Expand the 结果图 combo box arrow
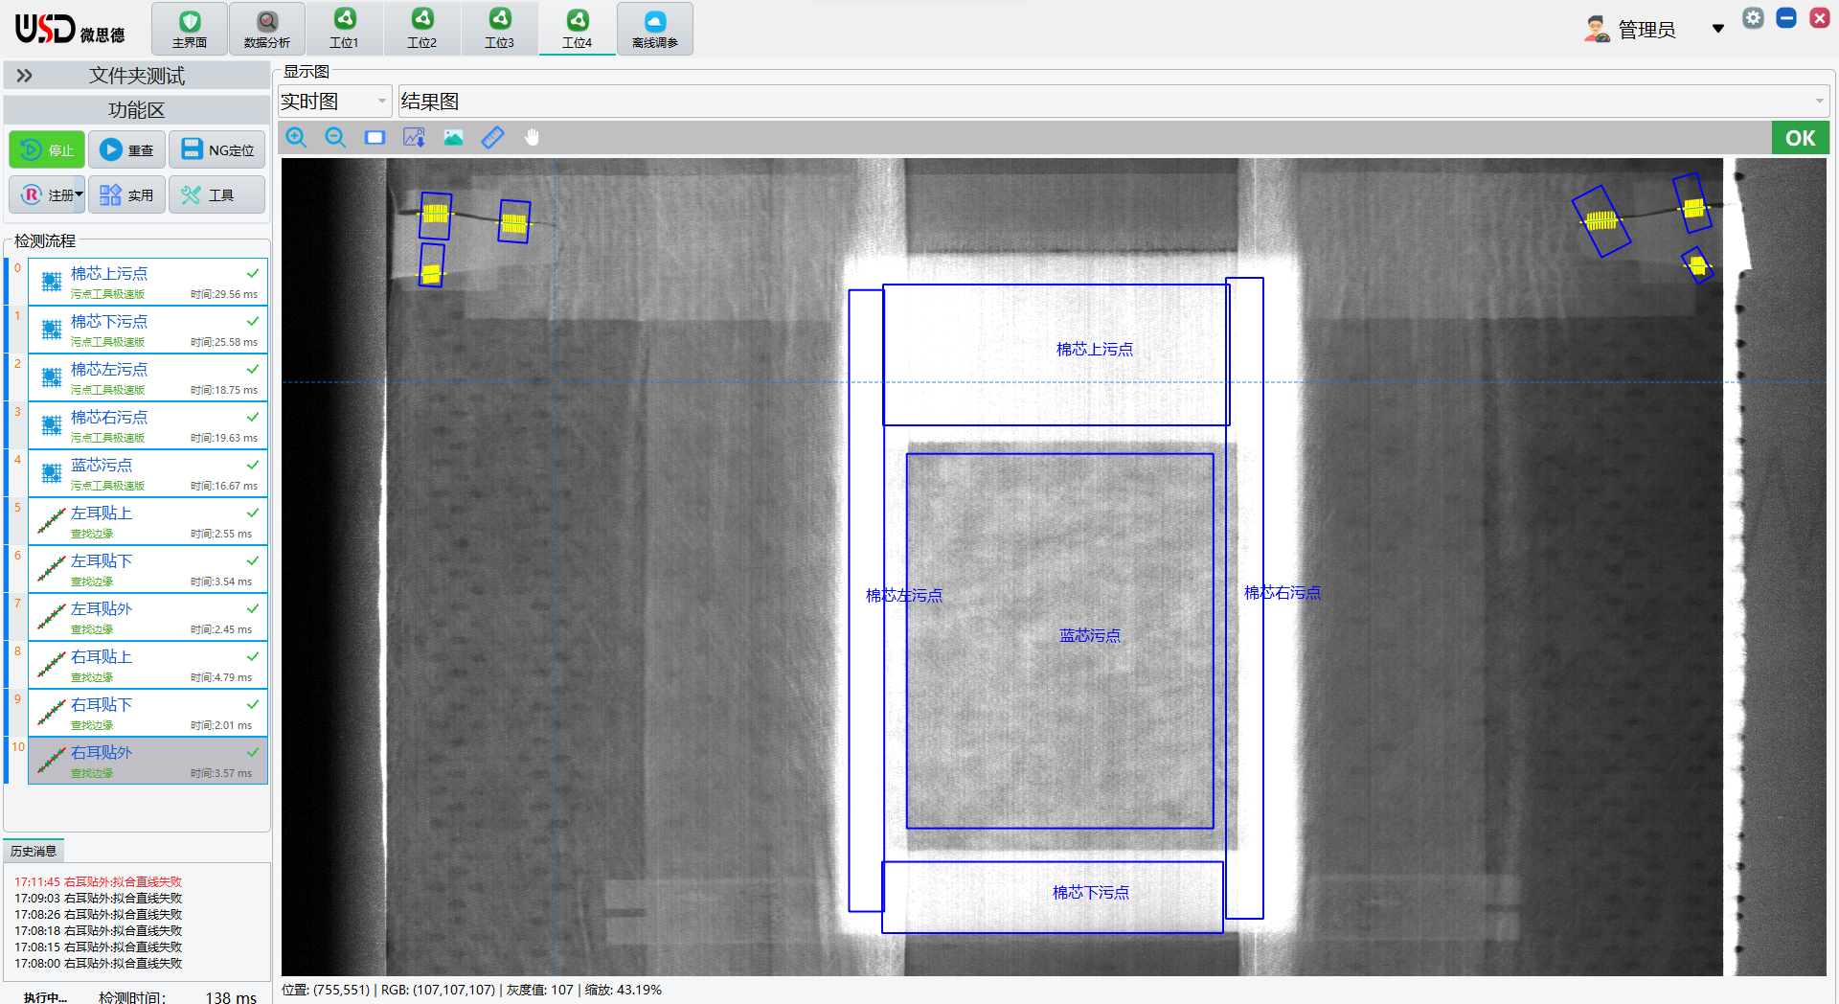This screenshot has width=1839, height=1004. [x=1819, y=102]
